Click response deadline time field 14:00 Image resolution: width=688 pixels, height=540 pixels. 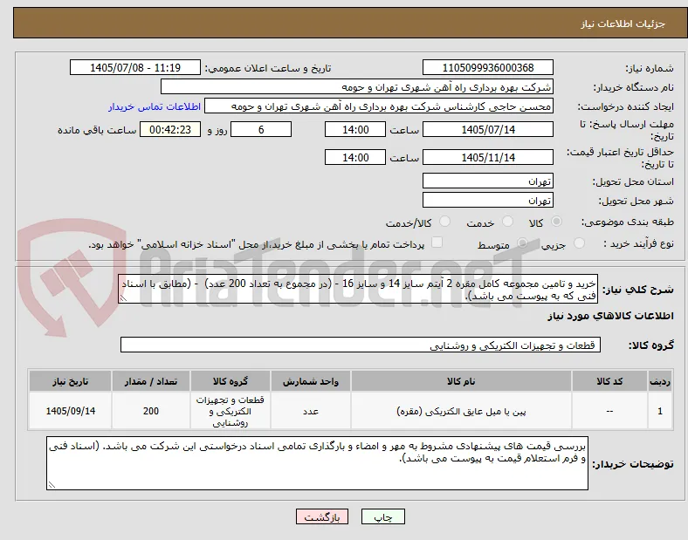[355, 129]
